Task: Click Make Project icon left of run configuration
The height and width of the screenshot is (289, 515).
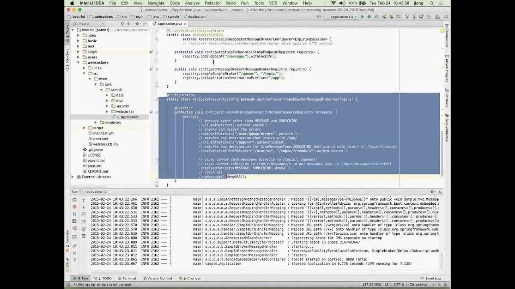Action: [x=319, y=17]
